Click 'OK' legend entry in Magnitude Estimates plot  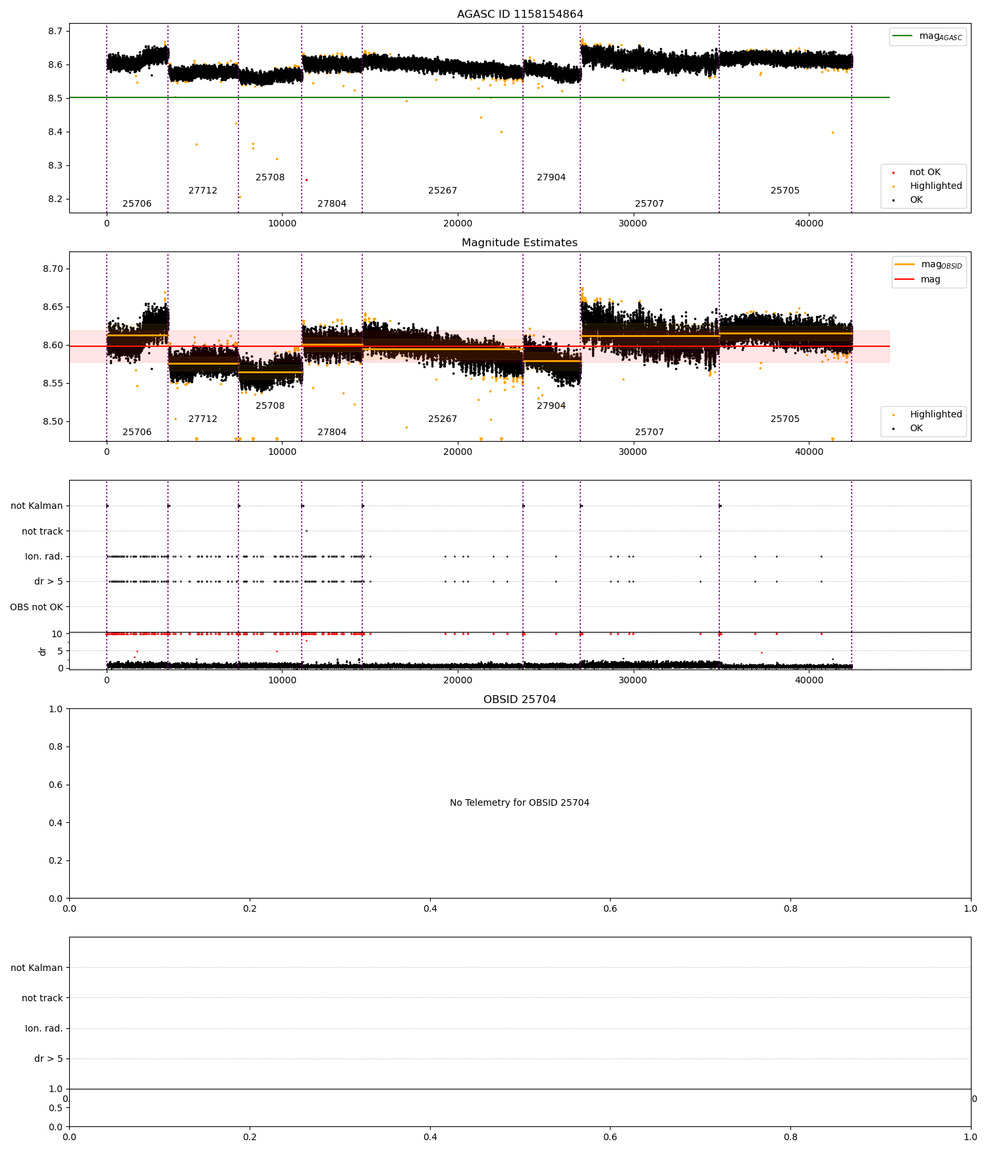point(916,429)
